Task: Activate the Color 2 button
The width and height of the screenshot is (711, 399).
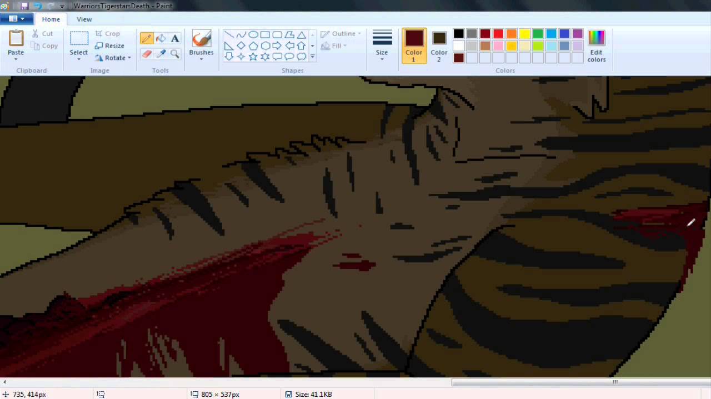Action: tap(439, 45)
